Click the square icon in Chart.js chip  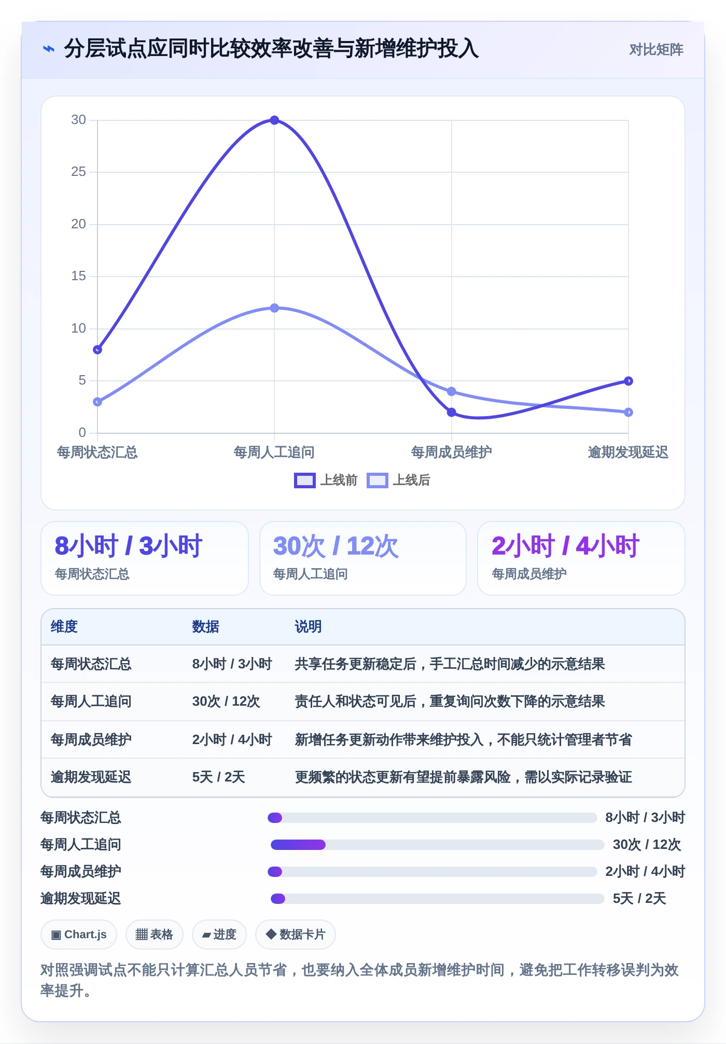56,935
